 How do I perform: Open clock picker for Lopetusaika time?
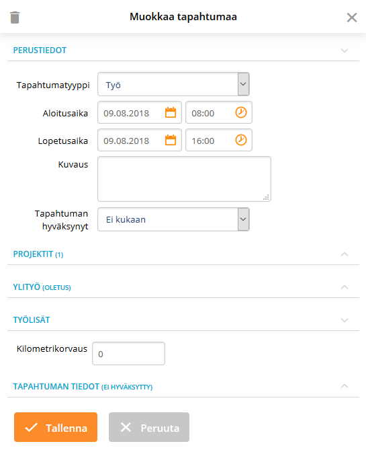coord(241,140)
